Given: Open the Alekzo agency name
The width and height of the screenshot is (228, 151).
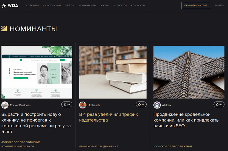Looking at the screenshot, I should 166,105.
